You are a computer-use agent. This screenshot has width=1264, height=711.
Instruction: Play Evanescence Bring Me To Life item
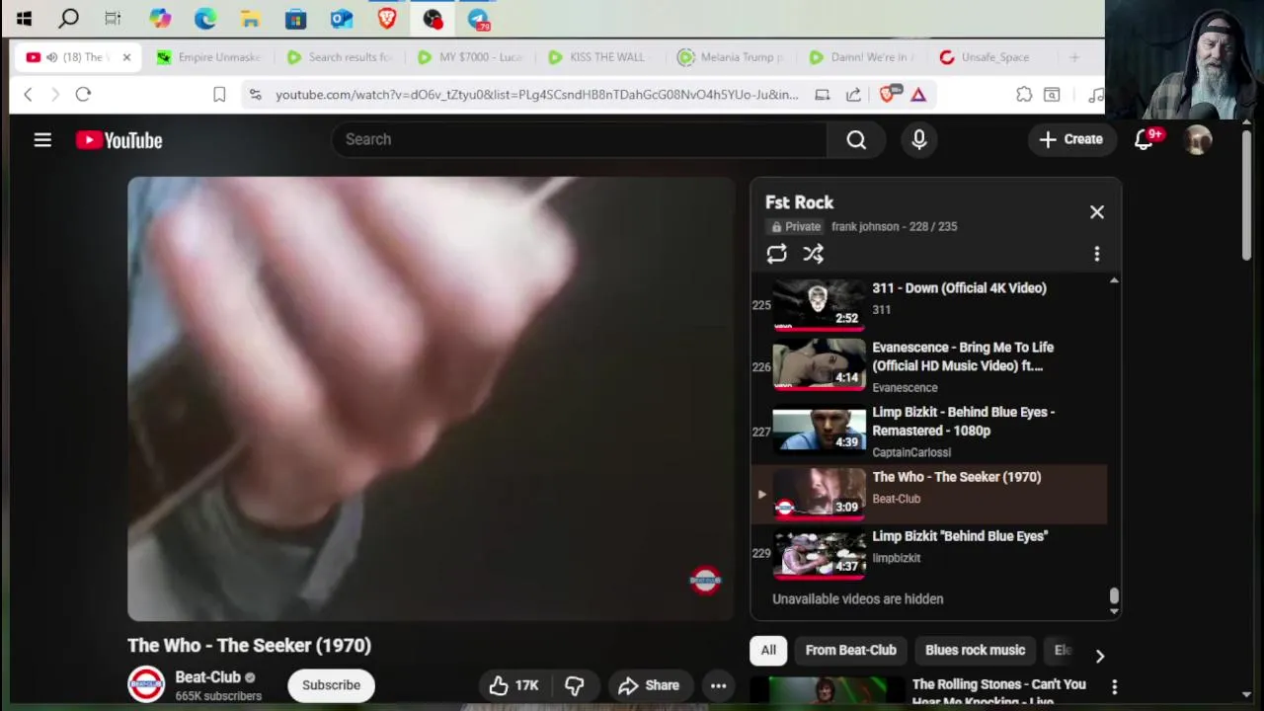(928, 366)
